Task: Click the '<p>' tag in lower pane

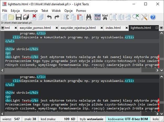Action: pos(8,97)
